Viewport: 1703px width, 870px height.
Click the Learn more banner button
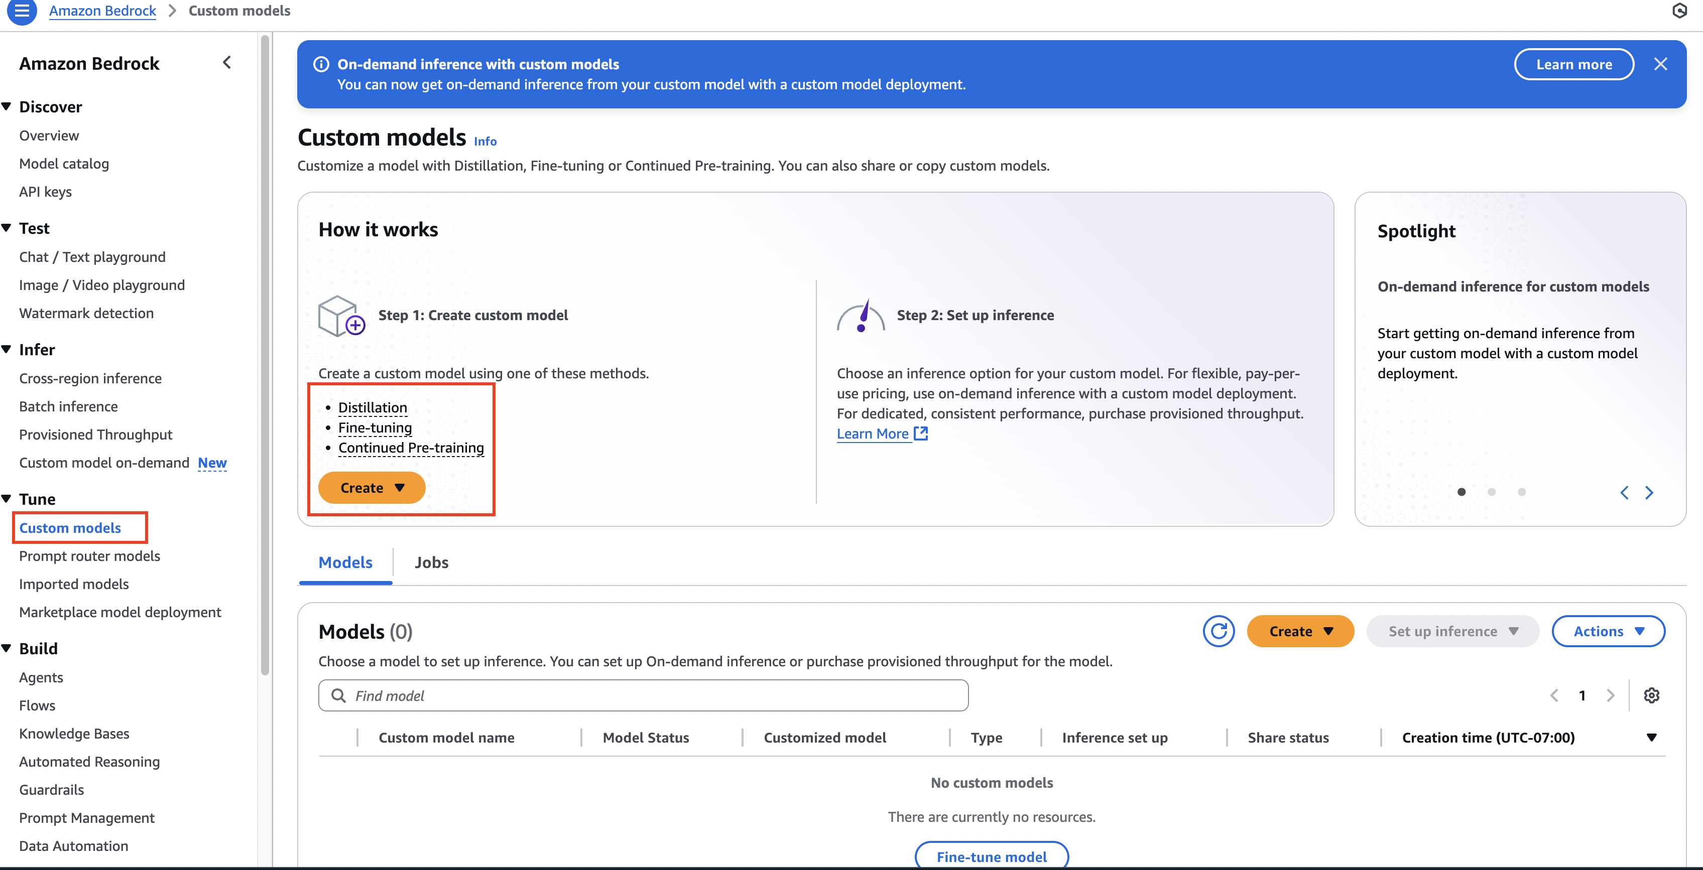pos(1573,64)
